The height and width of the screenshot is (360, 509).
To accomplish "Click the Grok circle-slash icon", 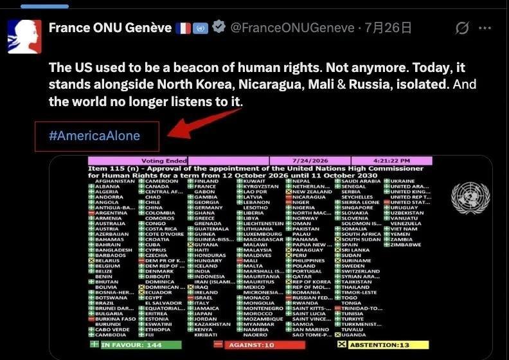I will click(462, 28).
